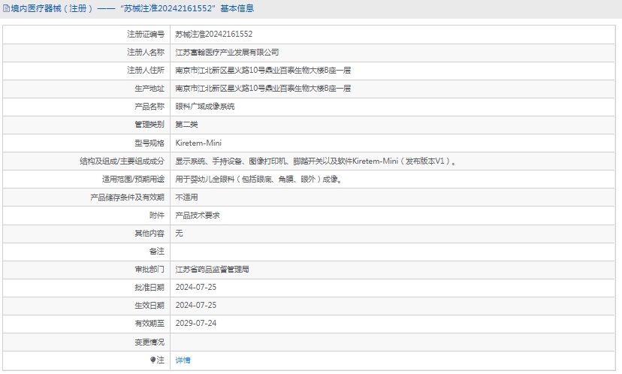Click the bullet icon beside 注 label
Image resolution: width=622 pixels, height=374 pixels.
[152, 360]
